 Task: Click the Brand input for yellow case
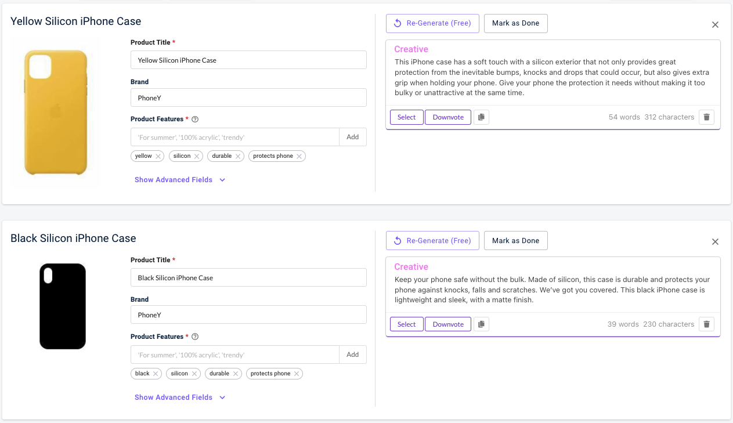248,97
